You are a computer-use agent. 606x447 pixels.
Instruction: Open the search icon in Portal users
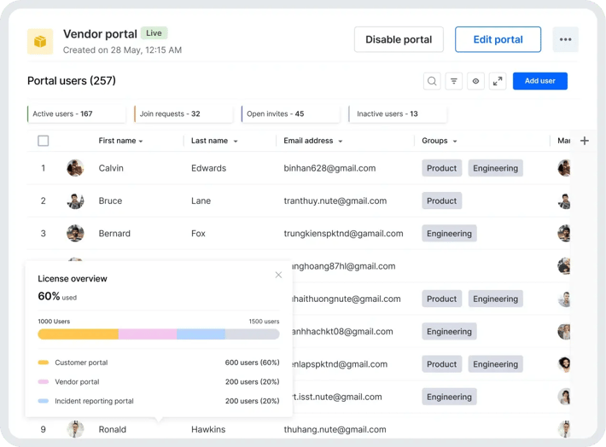(432, 81)
